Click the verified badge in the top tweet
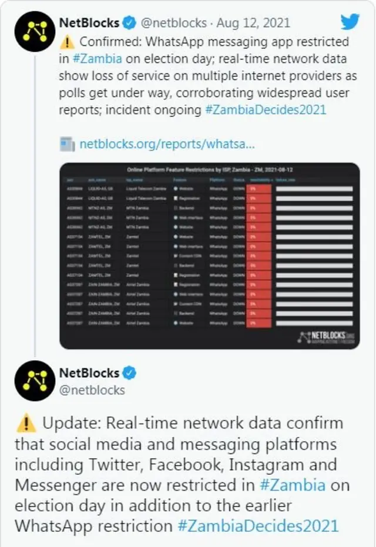Screen dimensions: 376x547 [129, 24]
